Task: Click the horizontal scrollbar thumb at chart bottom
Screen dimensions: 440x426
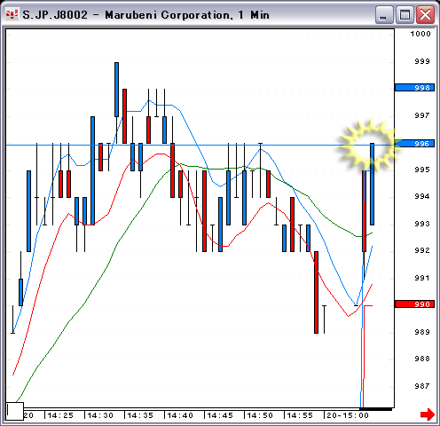Action: tap(375, 409)
